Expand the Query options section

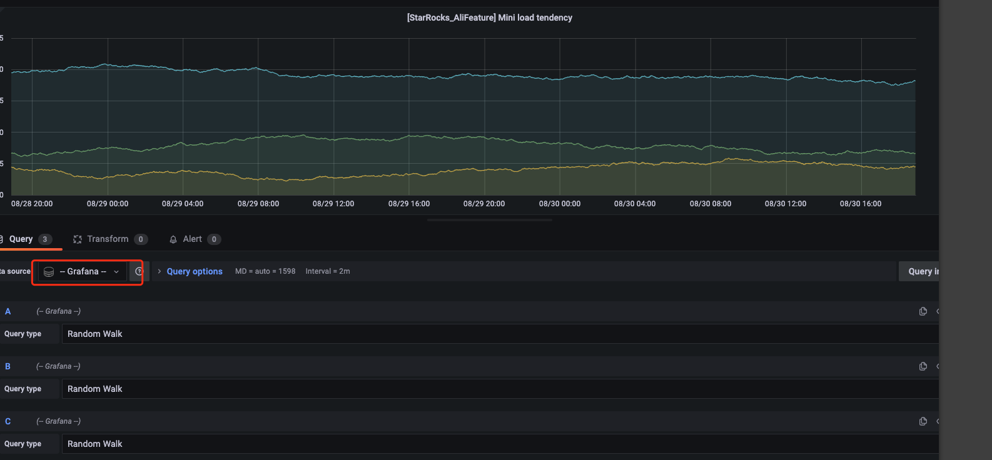(194, 271)
